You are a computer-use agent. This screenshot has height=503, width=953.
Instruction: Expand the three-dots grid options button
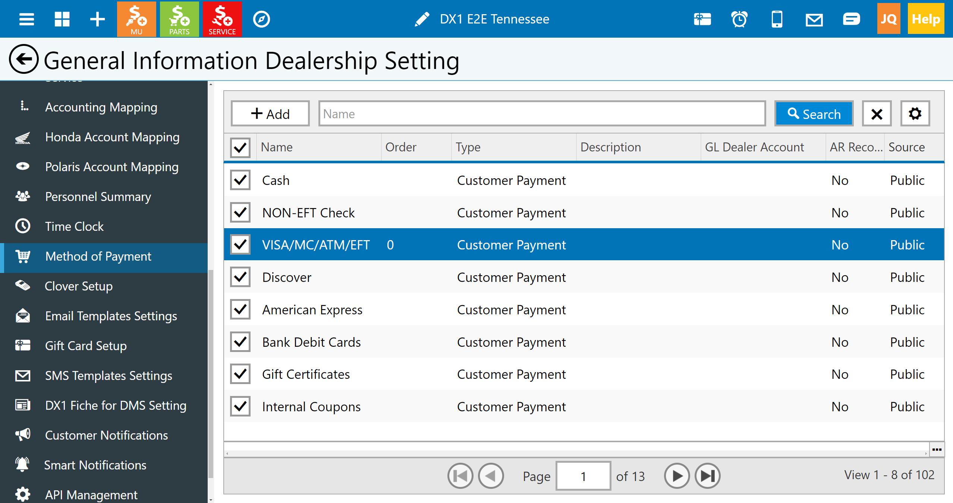(937, 450)
